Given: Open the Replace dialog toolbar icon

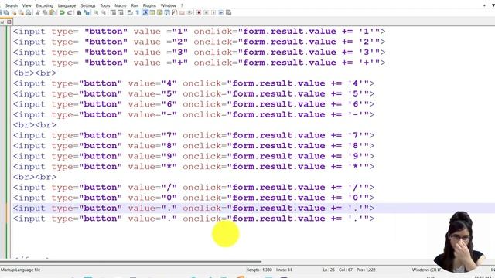Looking at the screenshot, I should click(87, 12).
